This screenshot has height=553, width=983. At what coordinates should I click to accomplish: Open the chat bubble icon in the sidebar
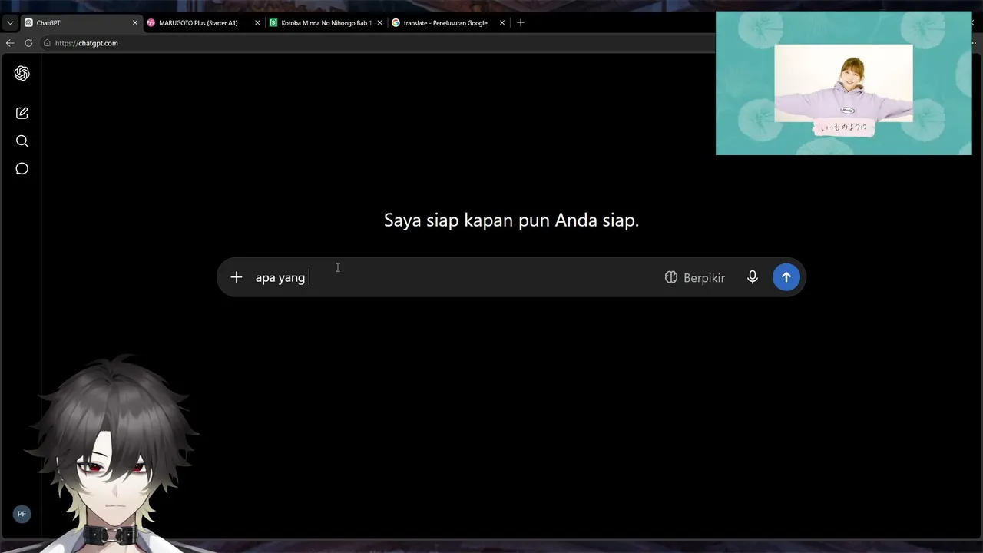[x=22, y=168]
